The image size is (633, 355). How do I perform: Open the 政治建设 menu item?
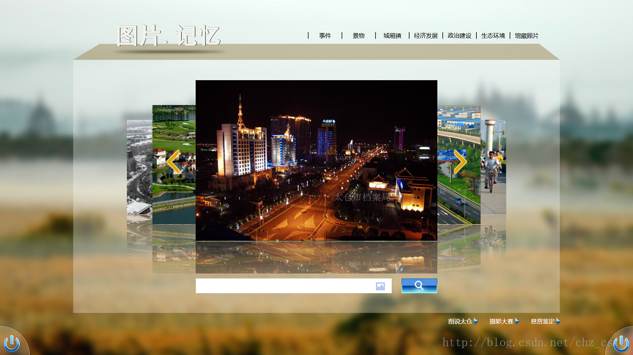pos(460,36)
